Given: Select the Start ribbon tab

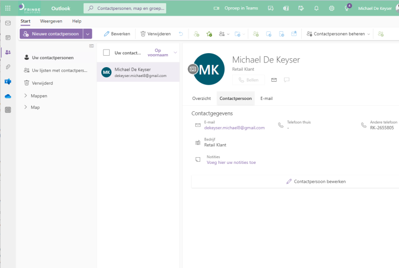Looking at the screenshot, I should pyautogui.click(x=25, y=21).
